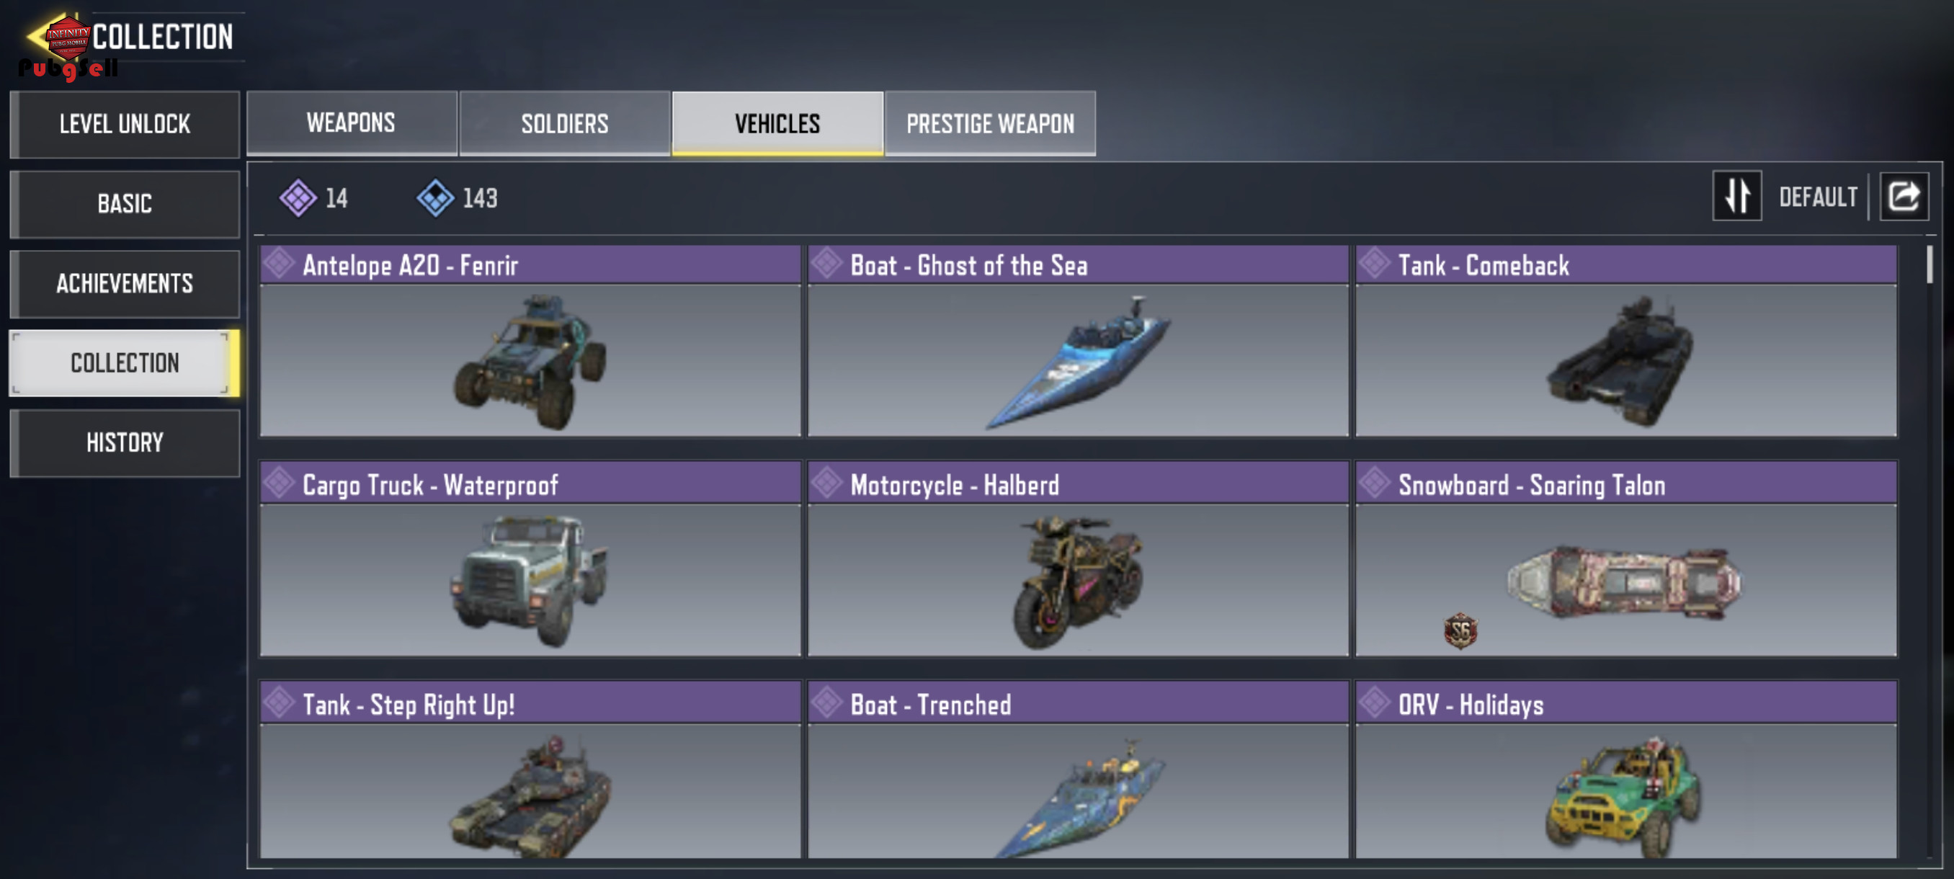Click the purple epic rarity diamond icon
Image resolution: width=1954 pixels, height=879 pixels.
[298, 198]
